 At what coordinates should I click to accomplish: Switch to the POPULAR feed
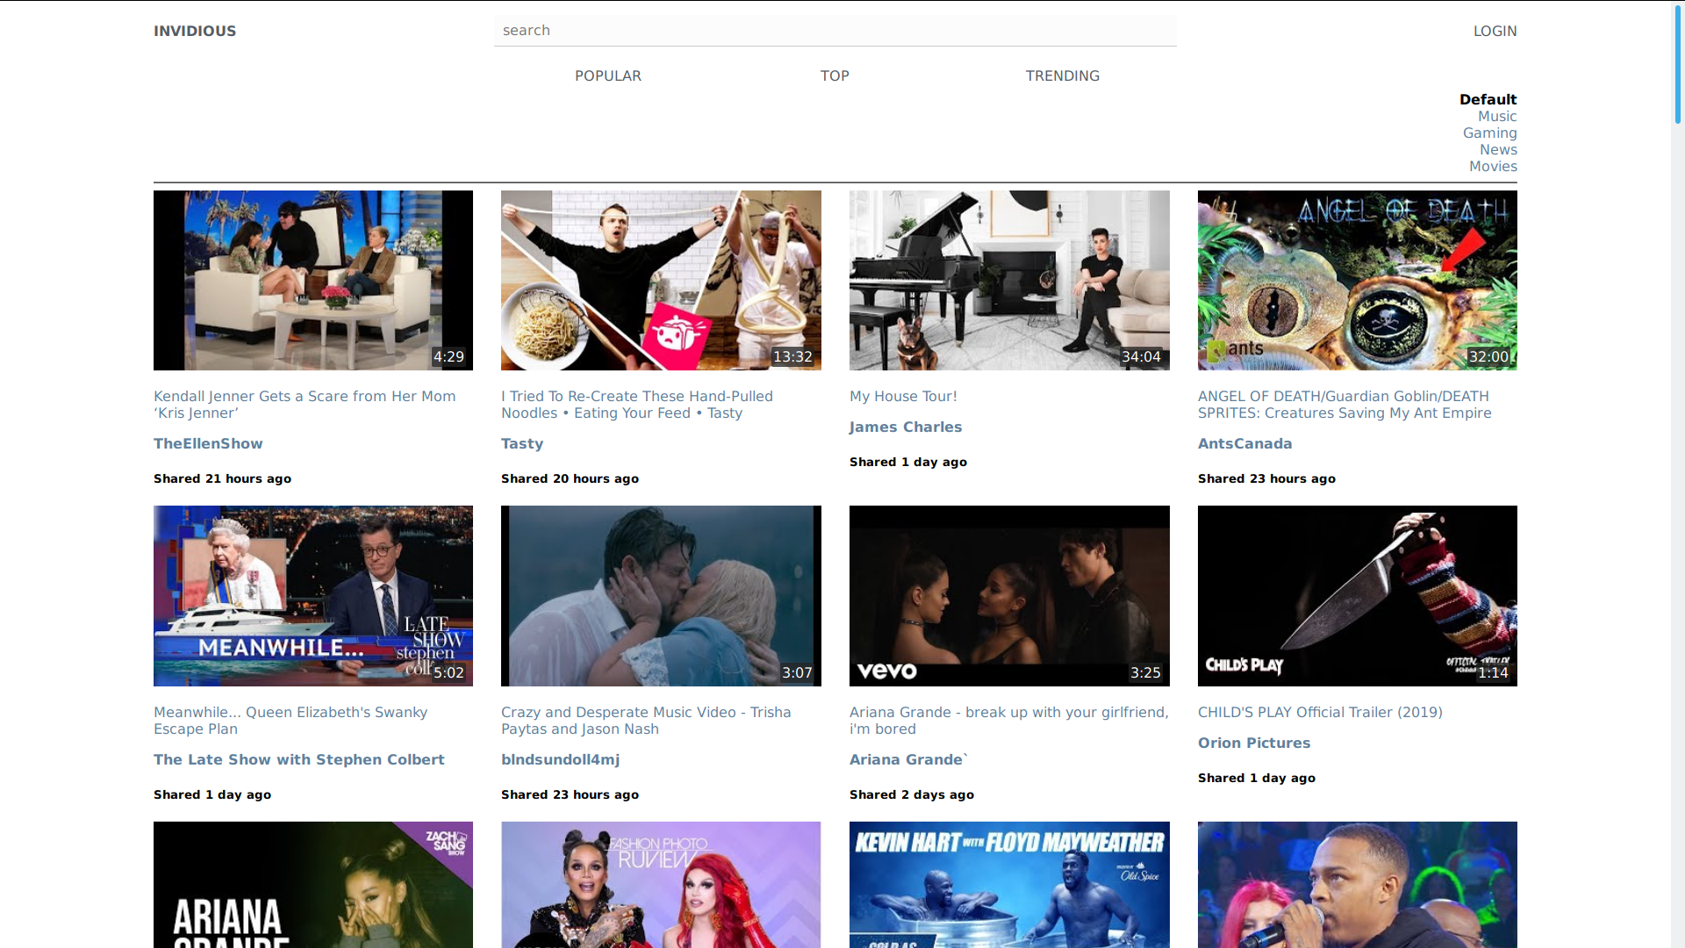coord(607,75)
